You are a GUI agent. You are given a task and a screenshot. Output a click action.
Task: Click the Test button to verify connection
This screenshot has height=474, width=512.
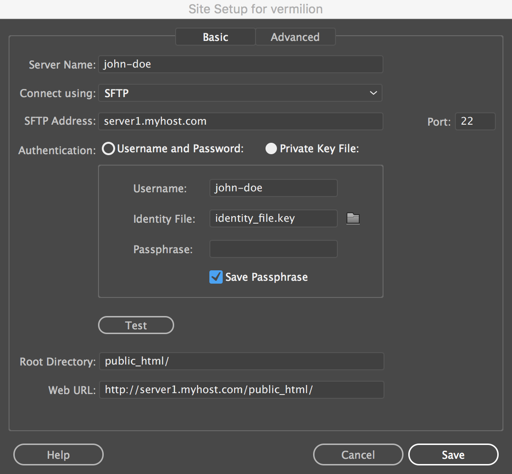click(136, 325)
